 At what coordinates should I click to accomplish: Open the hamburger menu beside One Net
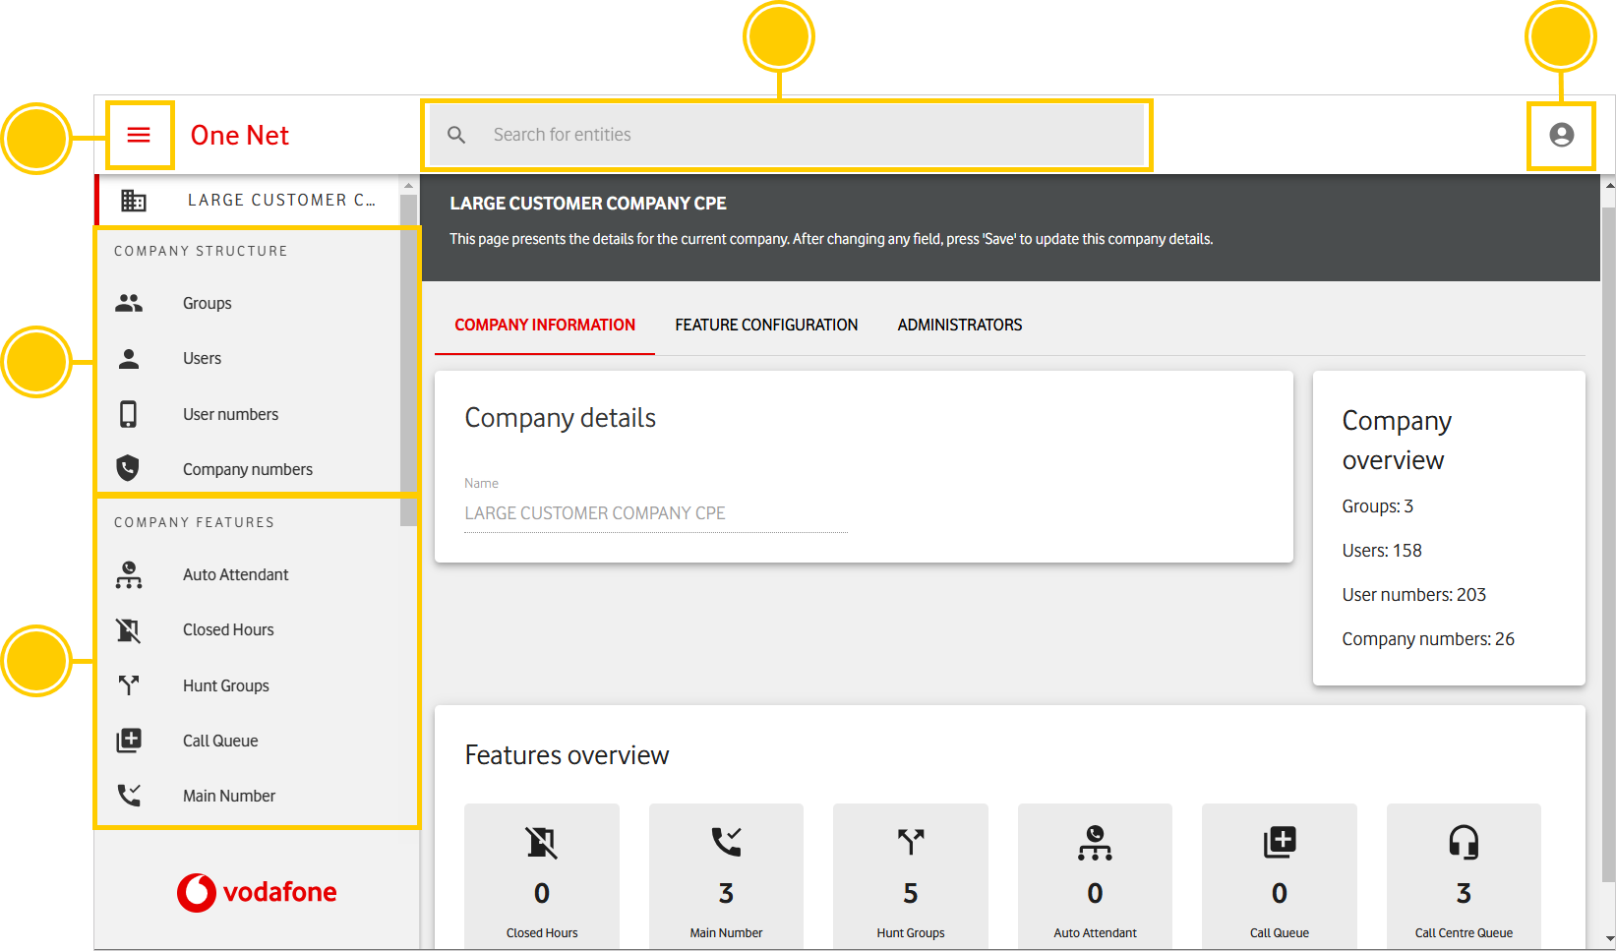coord(139,135)
